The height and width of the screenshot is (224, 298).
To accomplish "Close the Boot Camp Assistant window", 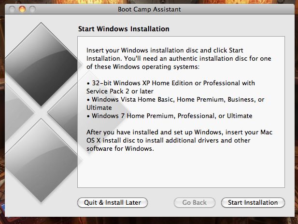I will (x=12, y=9).
